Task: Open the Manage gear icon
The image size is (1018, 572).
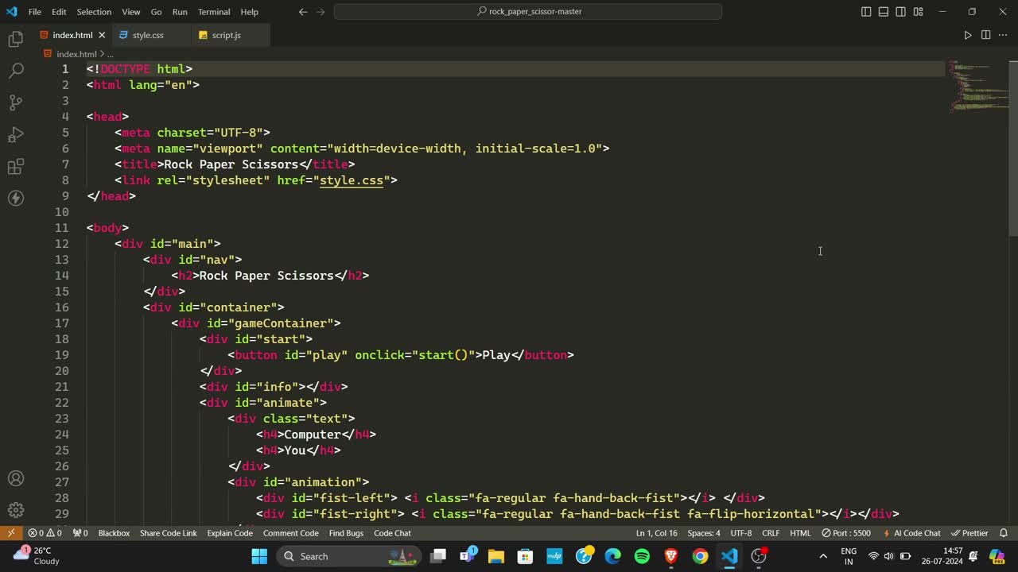Action: pyautogui.click(x=16, y=511)
